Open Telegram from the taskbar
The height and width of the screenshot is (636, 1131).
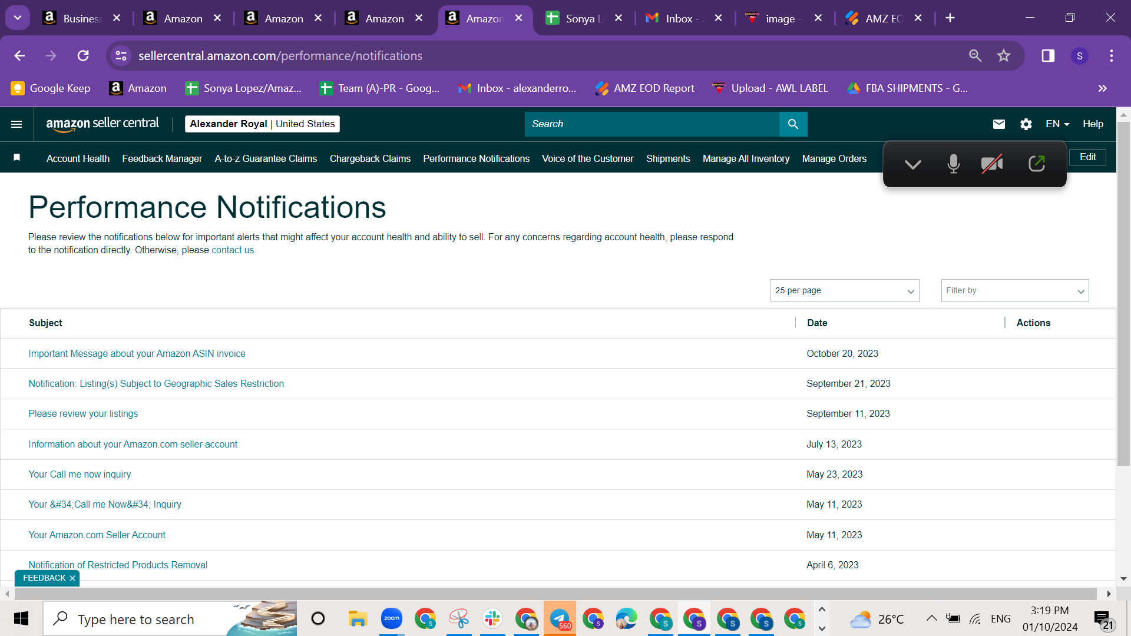pos(560,619)
